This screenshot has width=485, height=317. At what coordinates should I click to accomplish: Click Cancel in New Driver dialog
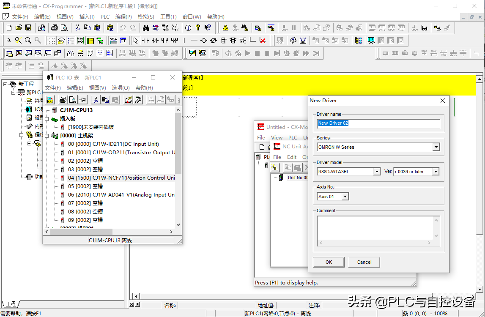(364, 262)
